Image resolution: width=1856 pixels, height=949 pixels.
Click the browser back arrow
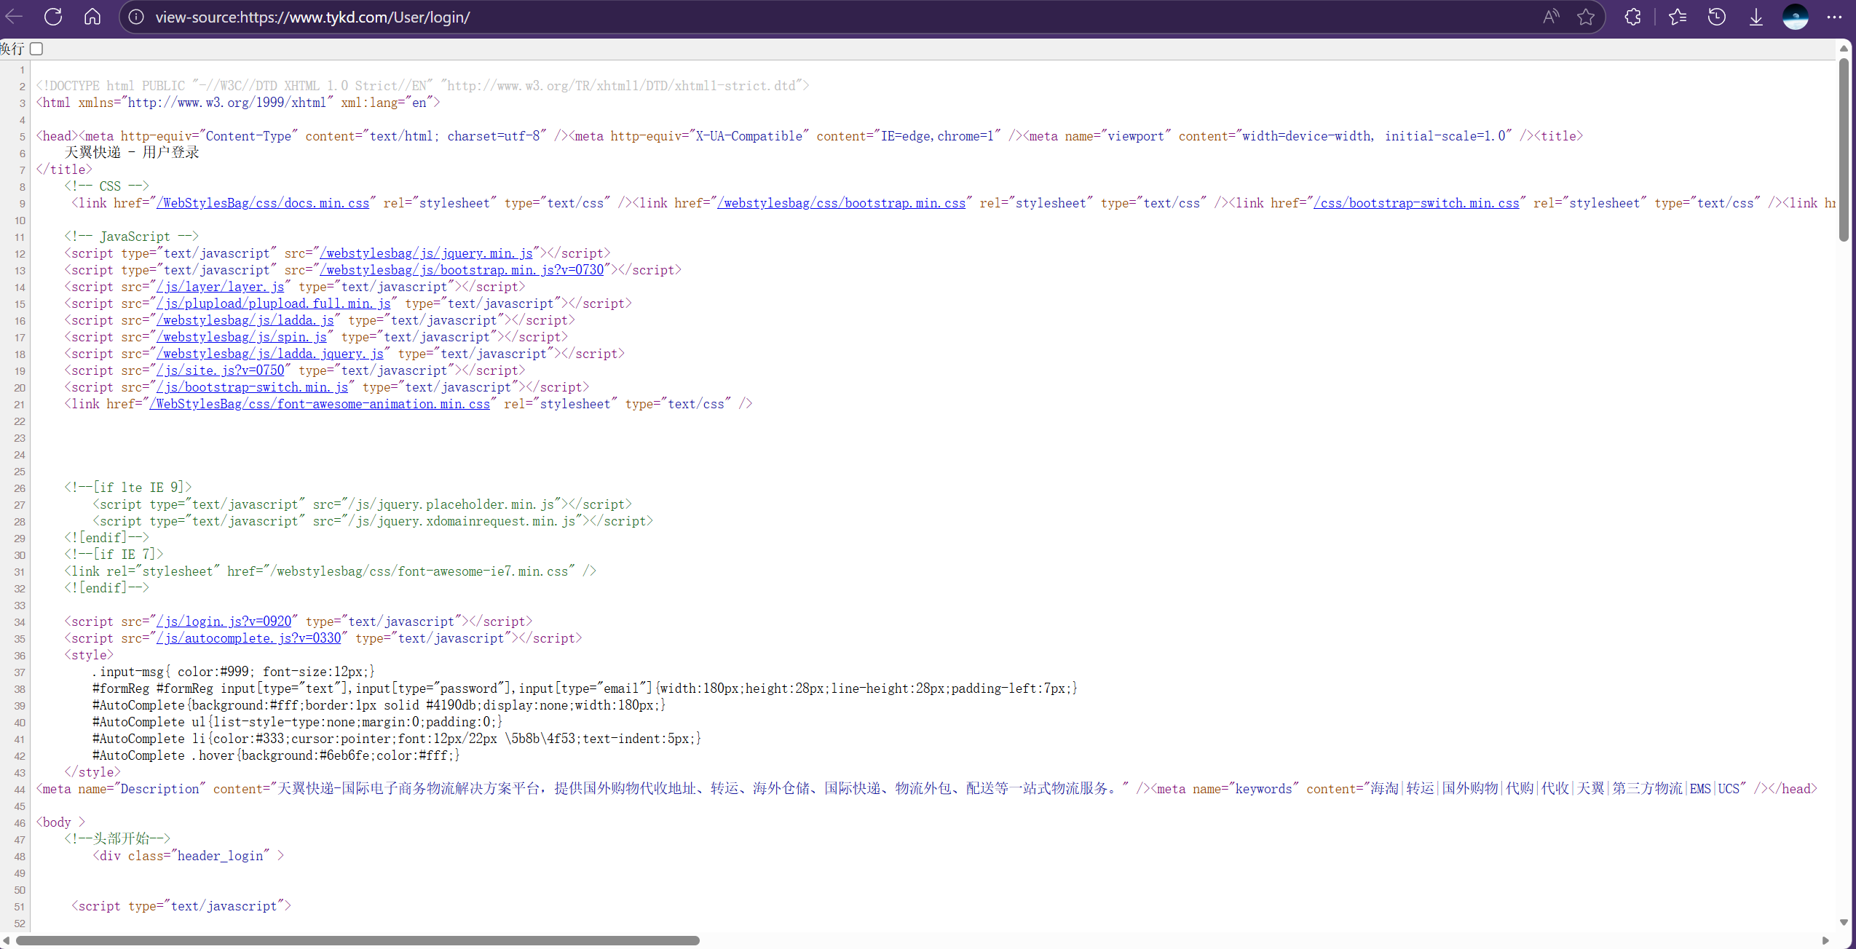click(14, 17)
